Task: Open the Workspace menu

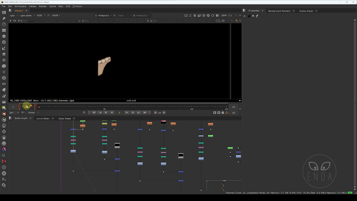Action: [20, 6]
